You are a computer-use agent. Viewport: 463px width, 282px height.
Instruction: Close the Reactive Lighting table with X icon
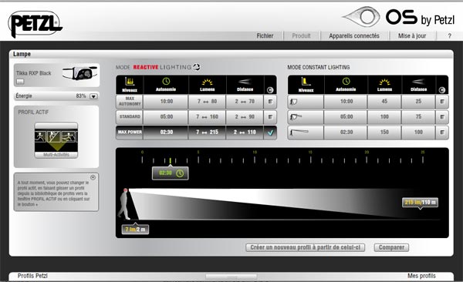(x=270, y=90)
